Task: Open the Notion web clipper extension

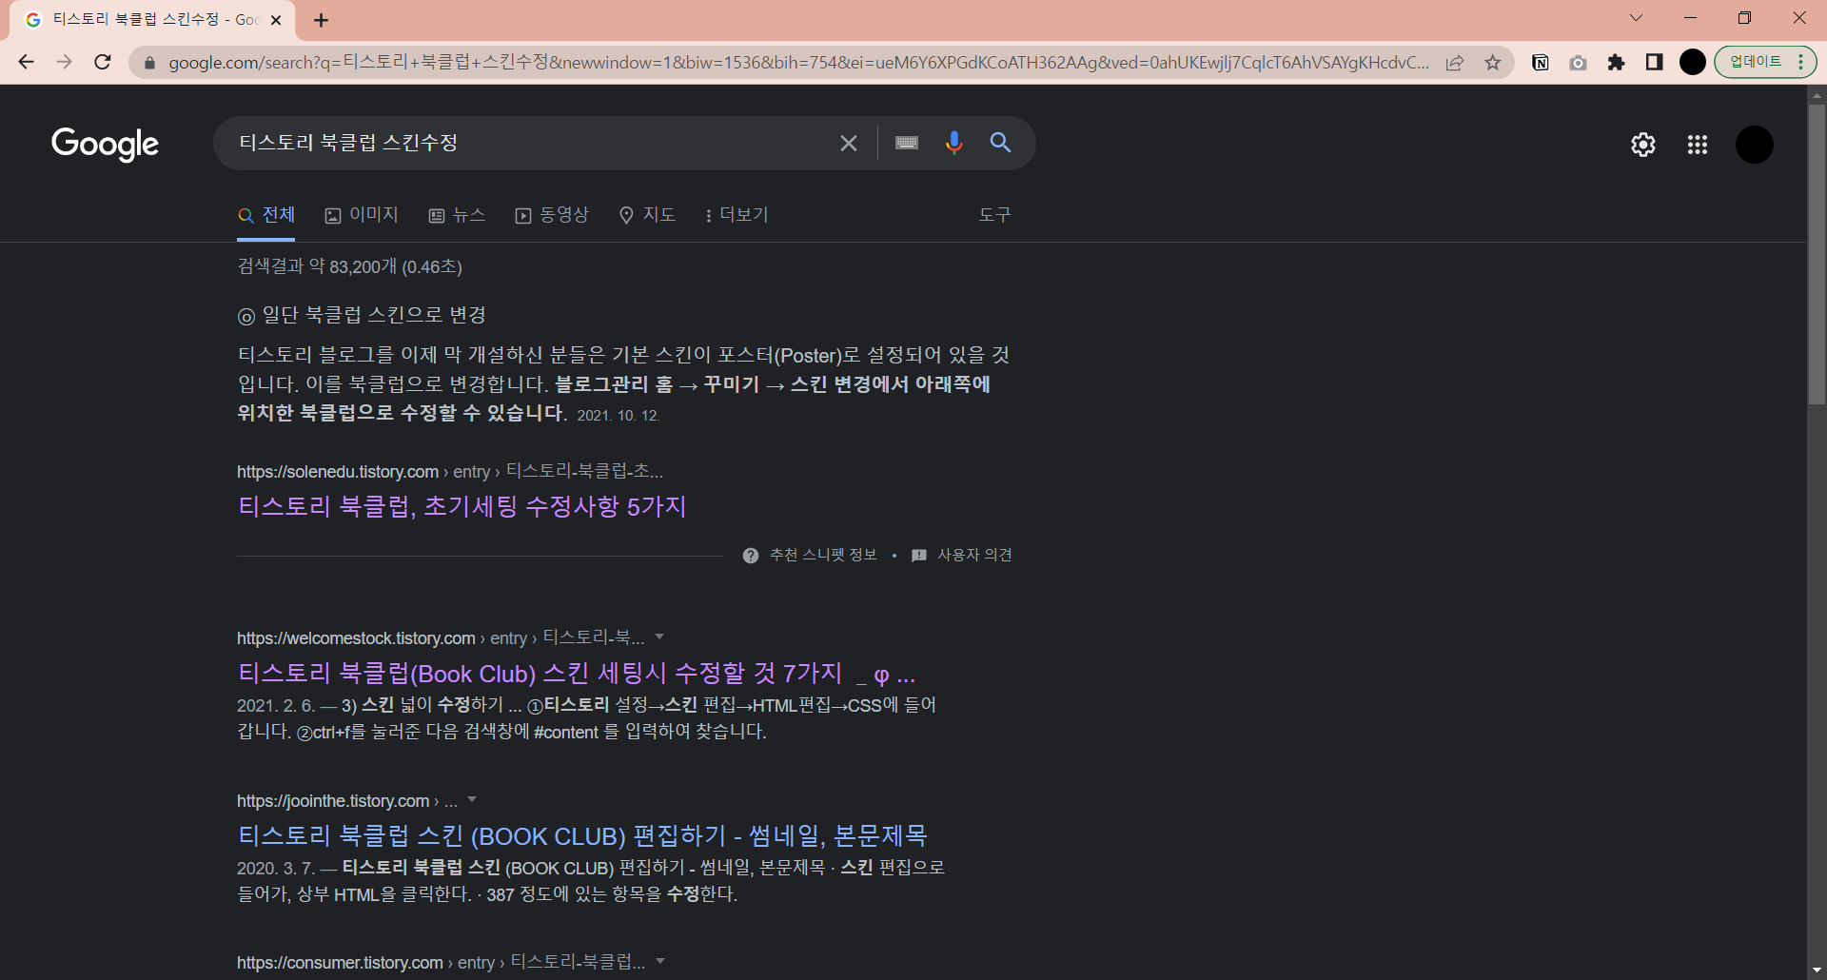Action: pos(1541,63)
